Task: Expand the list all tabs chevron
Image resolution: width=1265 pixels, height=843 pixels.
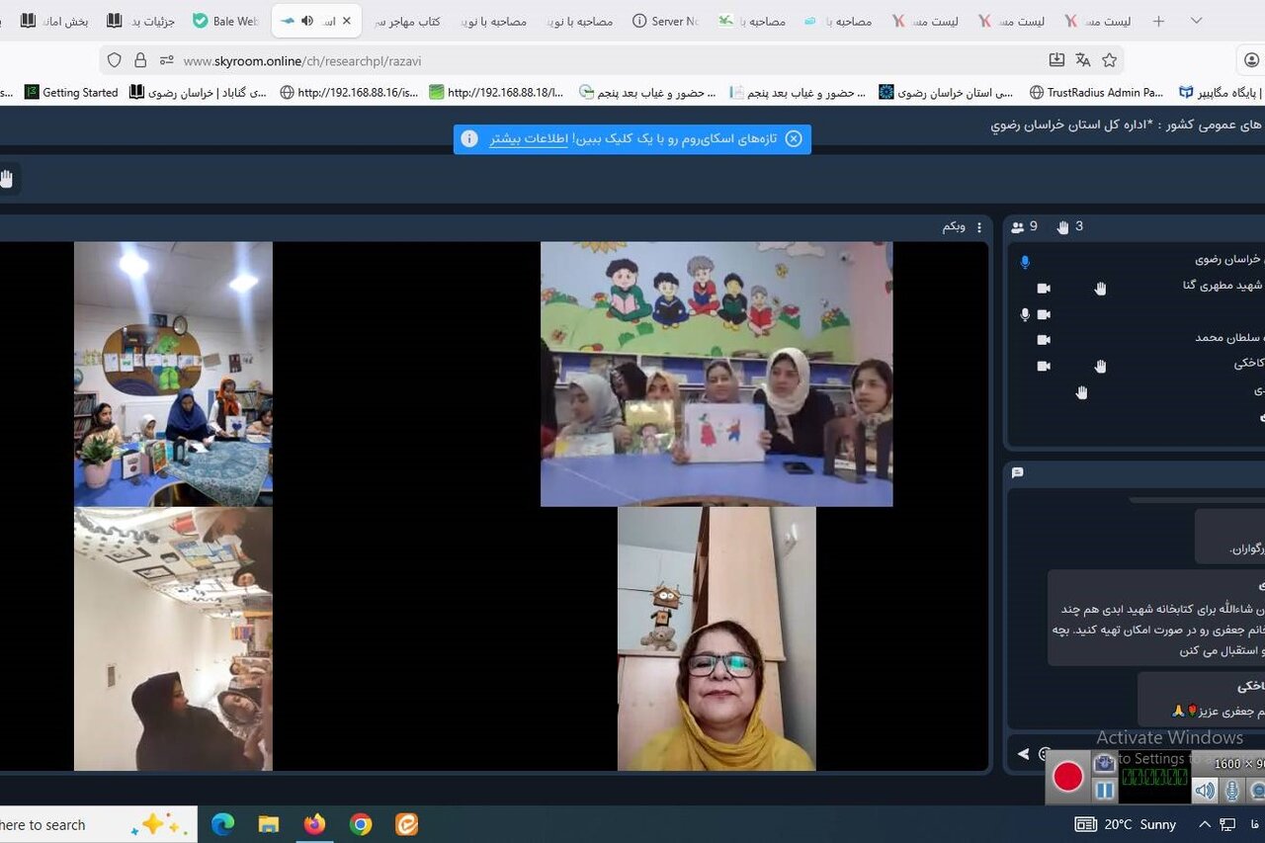Action: pyautogui.click(x=1197, y=21)
